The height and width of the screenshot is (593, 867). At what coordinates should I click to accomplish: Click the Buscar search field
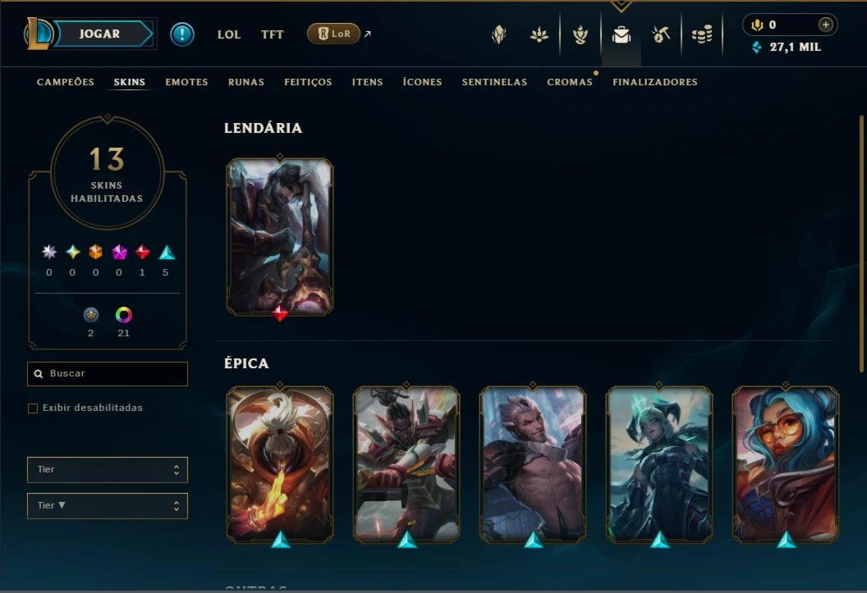point(108,374)
